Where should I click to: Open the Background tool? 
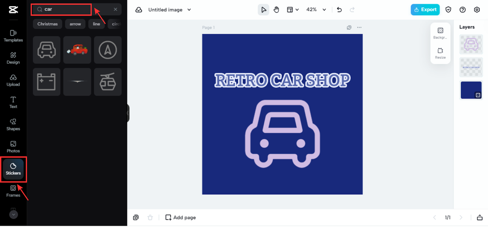point(440,33)
